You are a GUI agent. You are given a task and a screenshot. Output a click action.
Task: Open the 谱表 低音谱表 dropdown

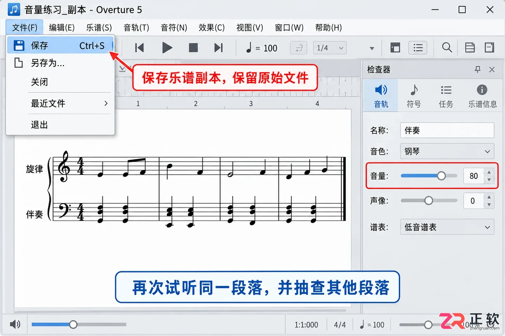[447, 227]
